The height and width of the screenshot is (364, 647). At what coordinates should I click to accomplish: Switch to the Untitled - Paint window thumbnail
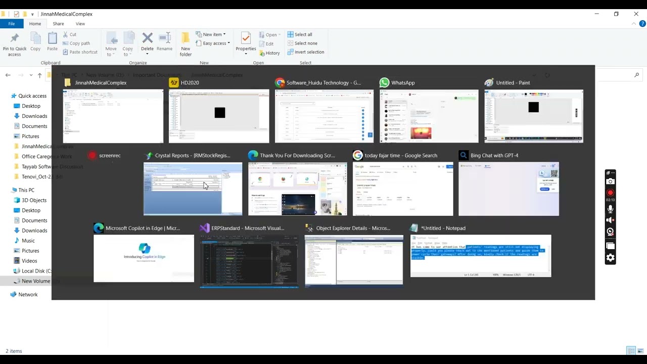tap(534, 111)
